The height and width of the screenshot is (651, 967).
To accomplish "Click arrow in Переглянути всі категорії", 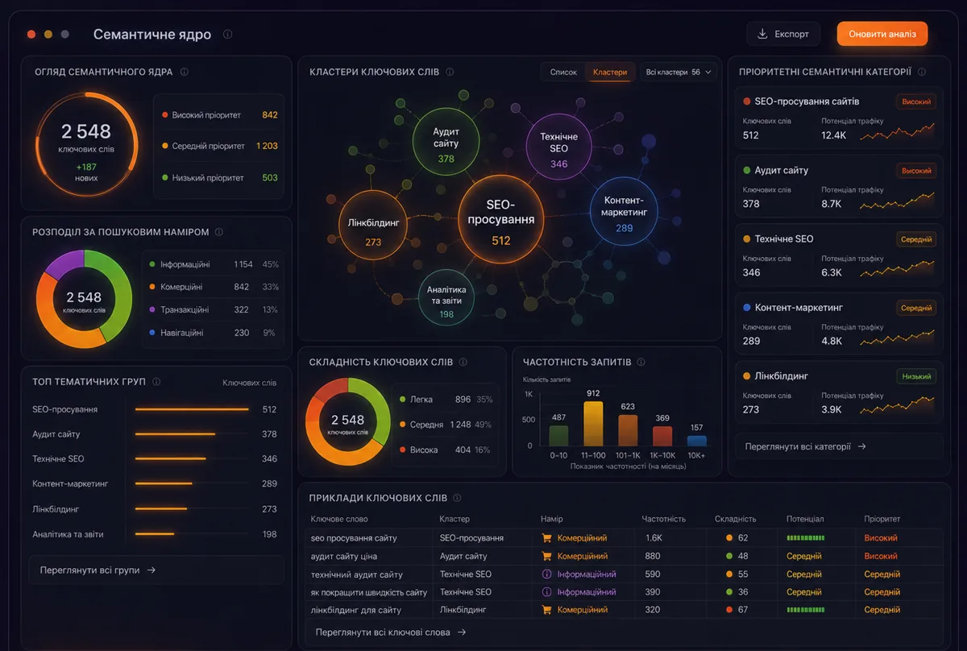I will 861,446.
